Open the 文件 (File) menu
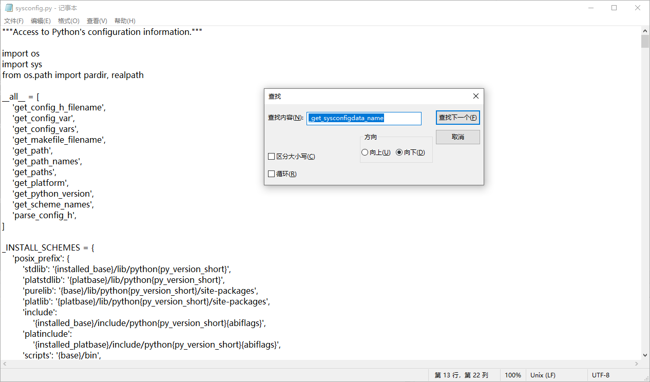650x382 pixels. click(13, 21)
